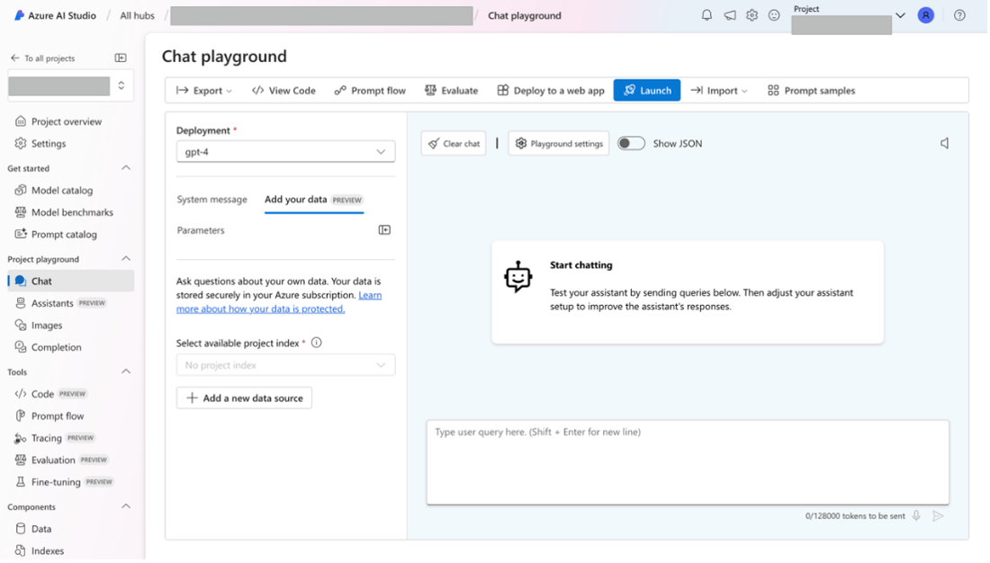Collapse the left navigation panel icon
Viewport: 990px width, 563px height.
[x=121, y=58]
